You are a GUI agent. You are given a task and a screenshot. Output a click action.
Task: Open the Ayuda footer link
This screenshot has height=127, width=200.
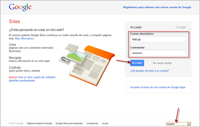point(105,123)
